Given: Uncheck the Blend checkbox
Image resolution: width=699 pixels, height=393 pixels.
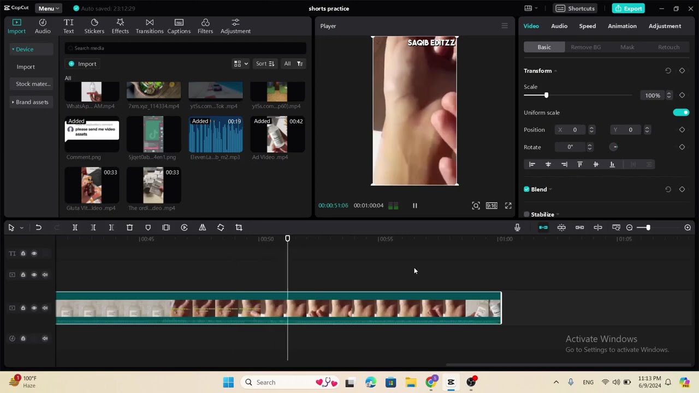Looking at the screenshot, I should click(x=527, y=189).
